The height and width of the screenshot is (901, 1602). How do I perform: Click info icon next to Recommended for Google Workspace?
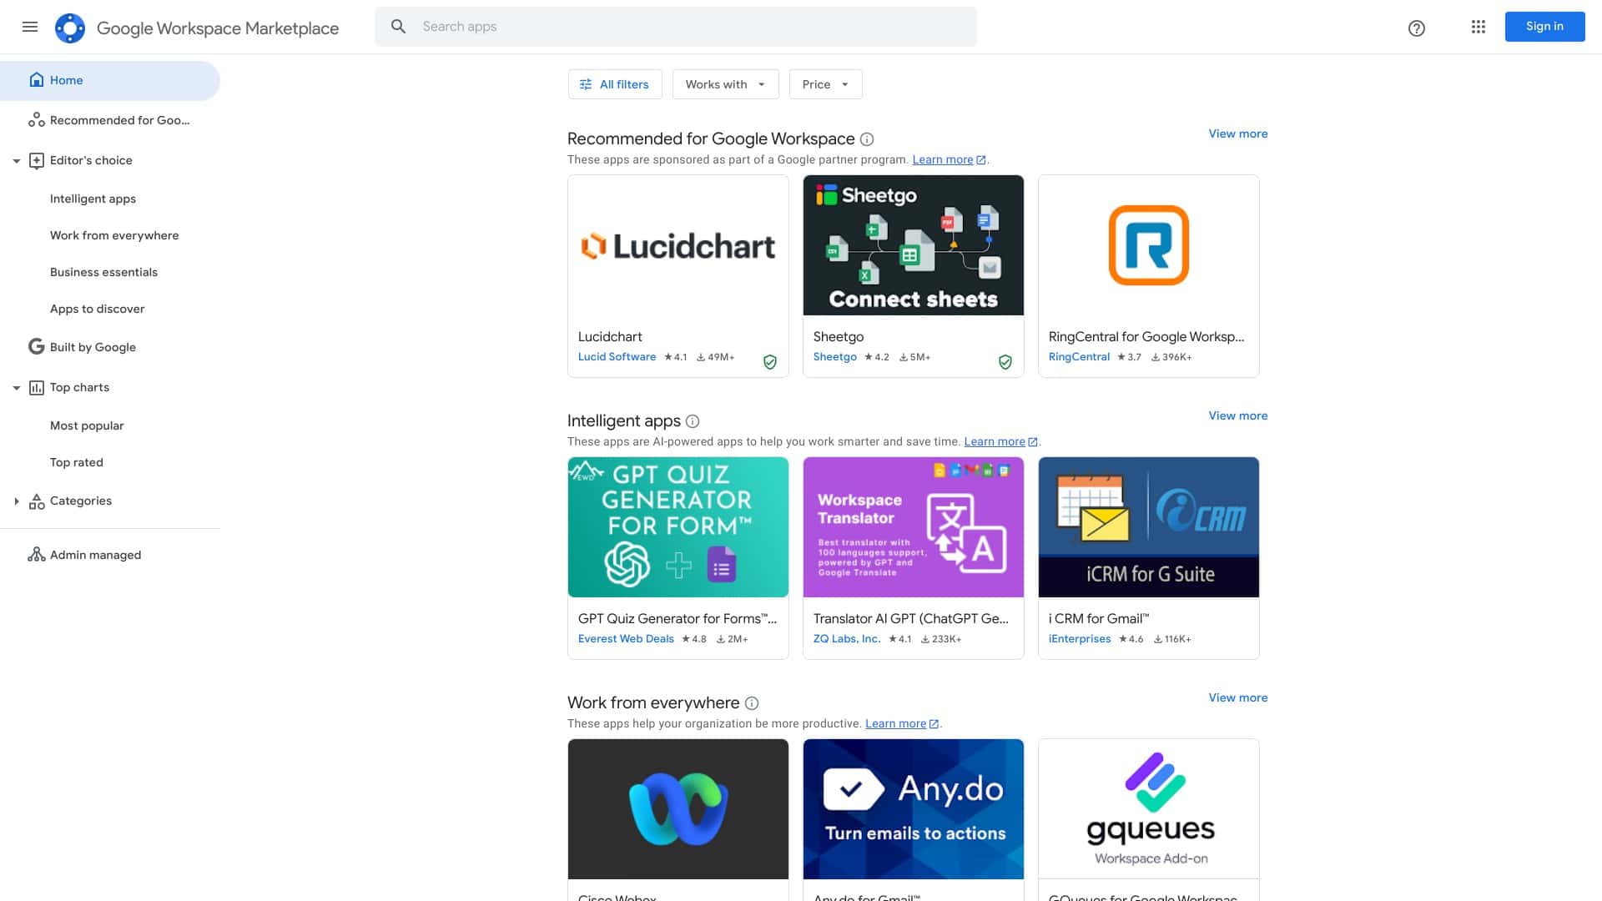click(866, 139)
